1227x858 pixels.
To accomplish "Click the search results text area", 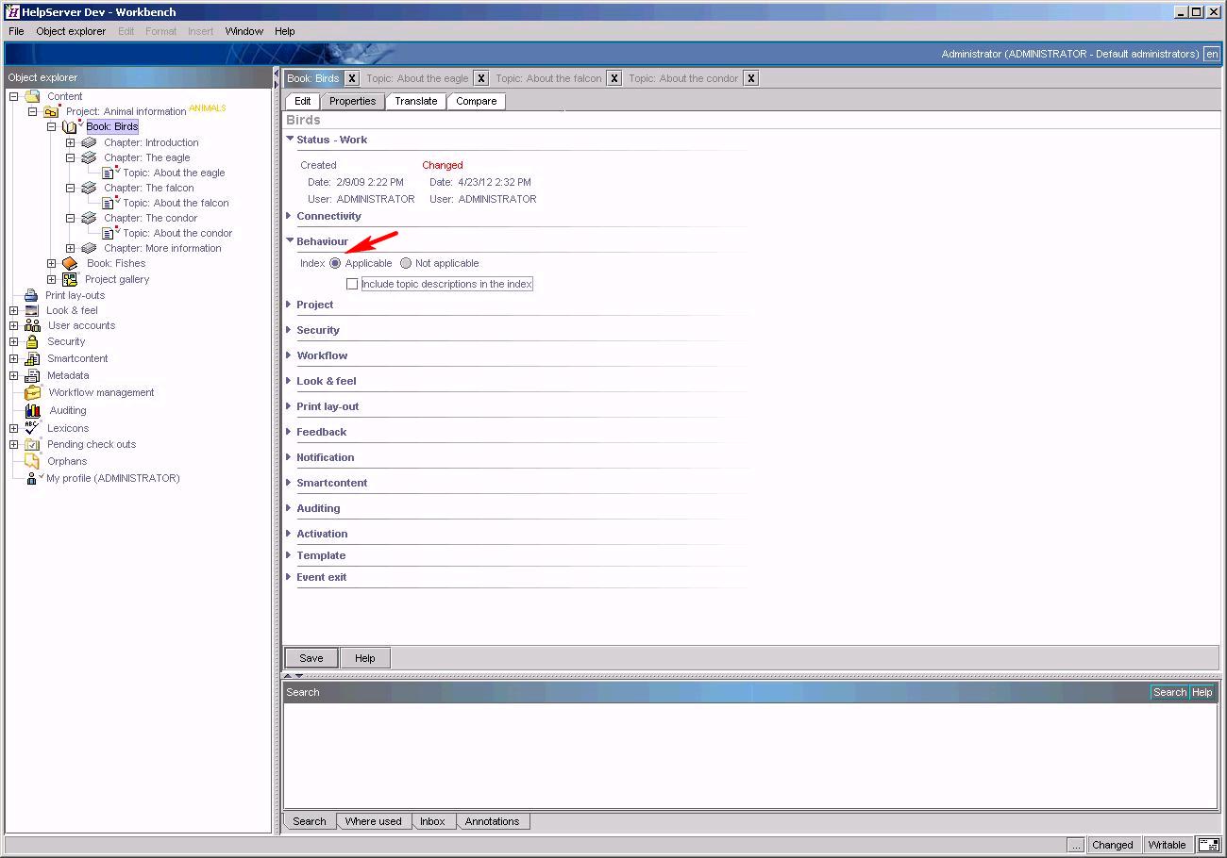I will tap(750, 755).
